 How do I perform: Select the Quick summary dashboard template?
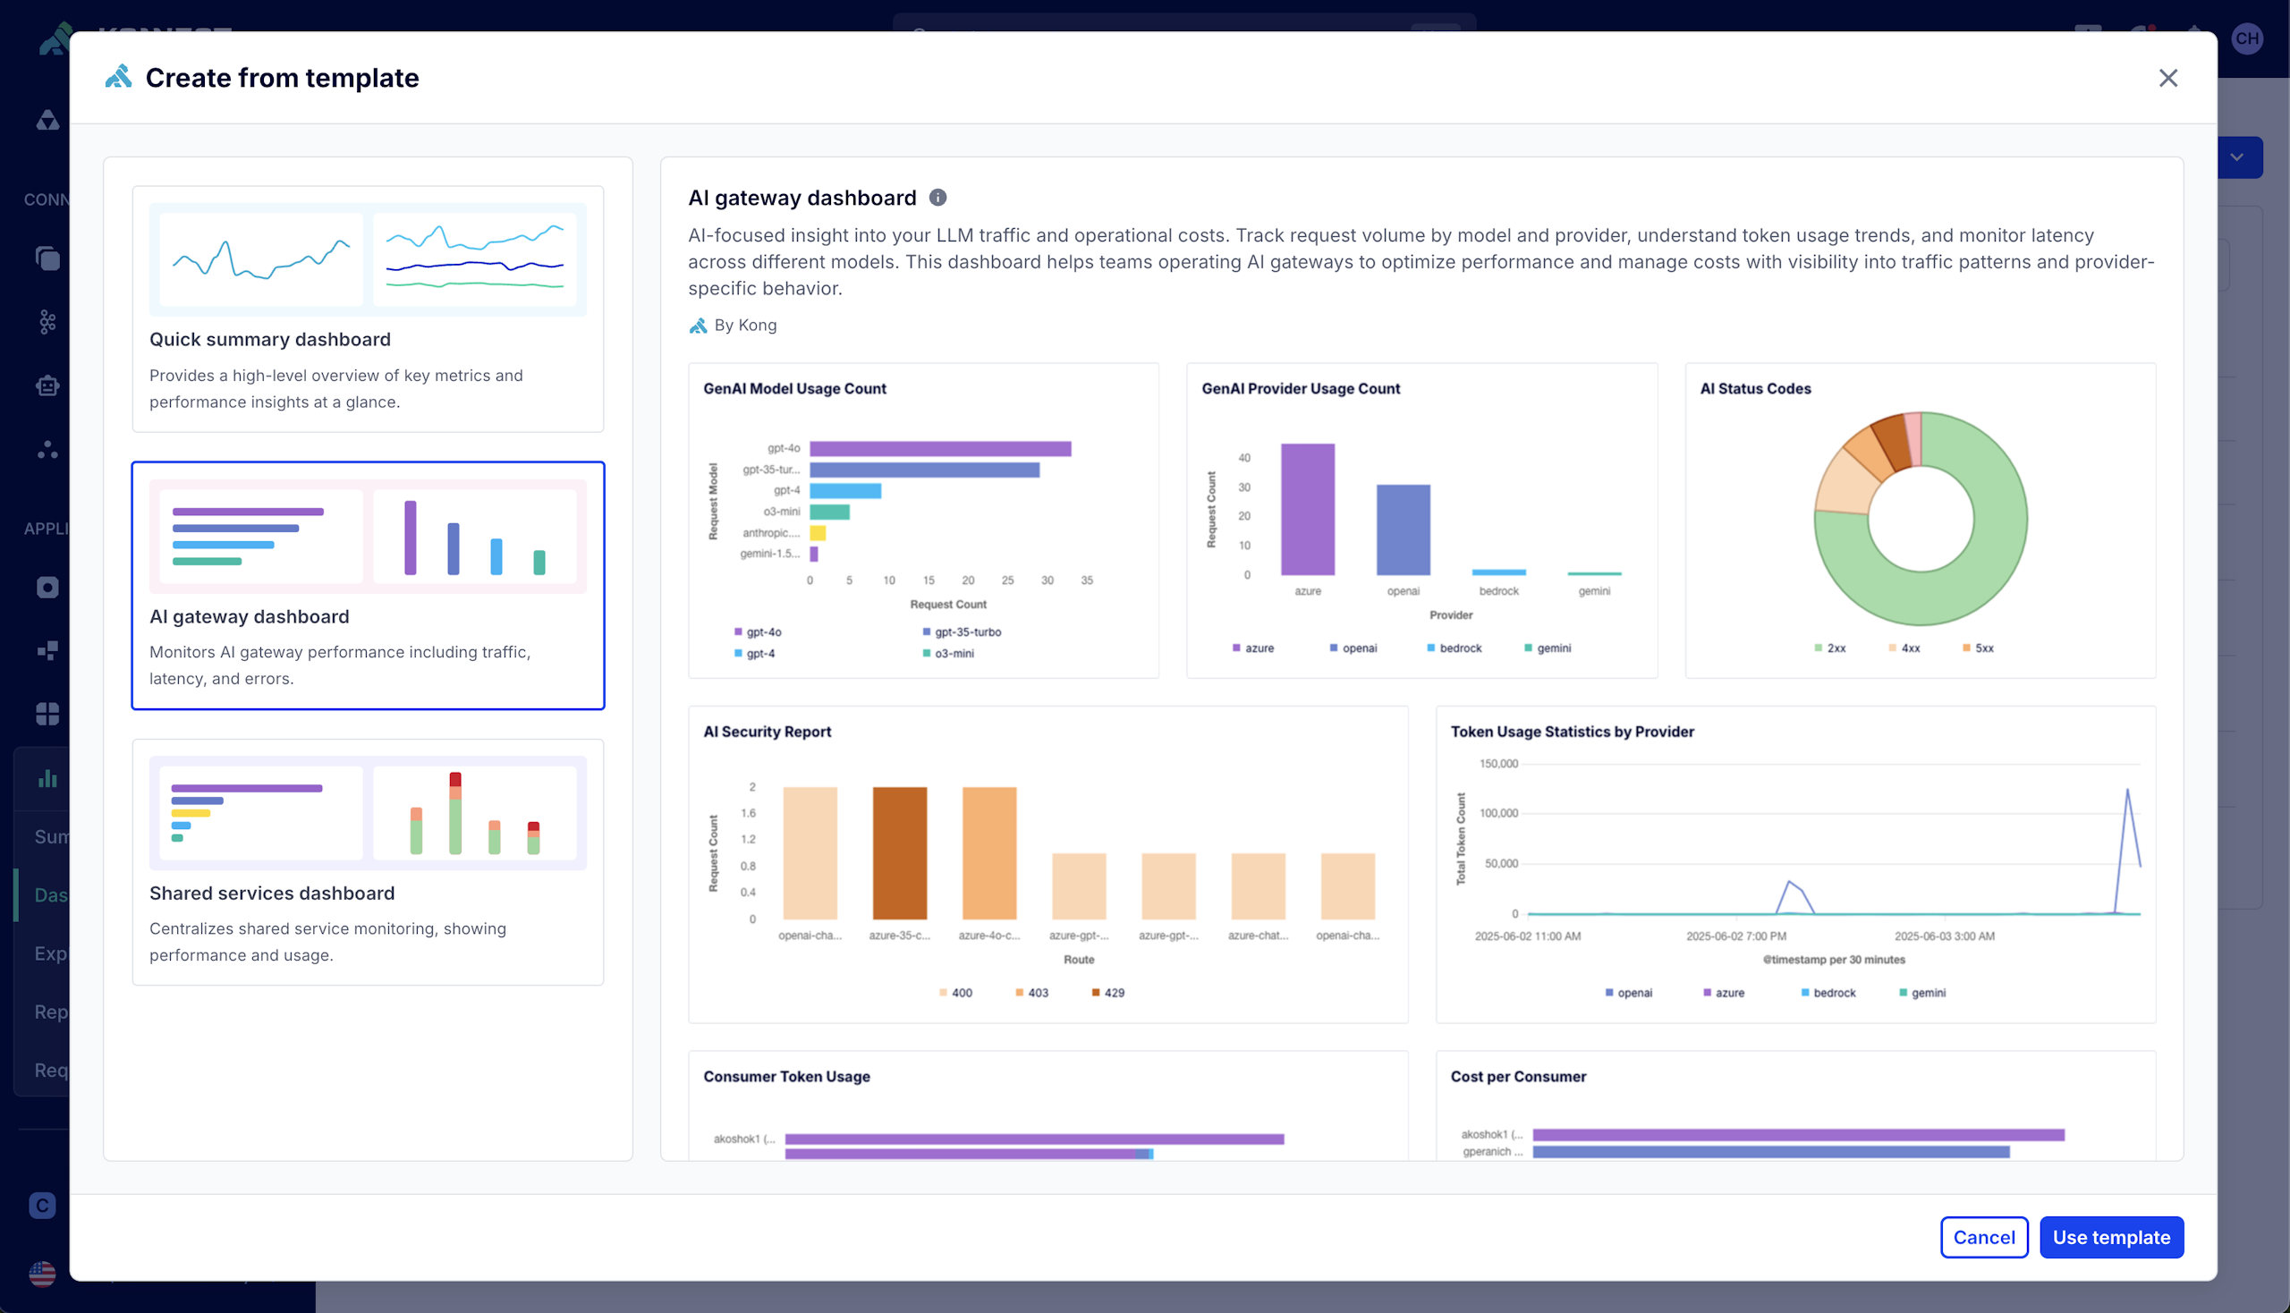coord(368,309)
